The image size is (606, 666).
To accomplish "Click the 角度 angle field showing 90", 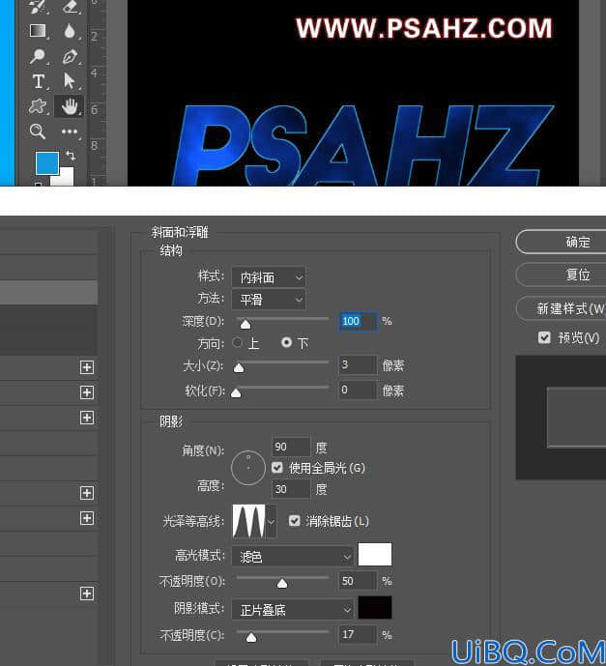I will [291, 447].
